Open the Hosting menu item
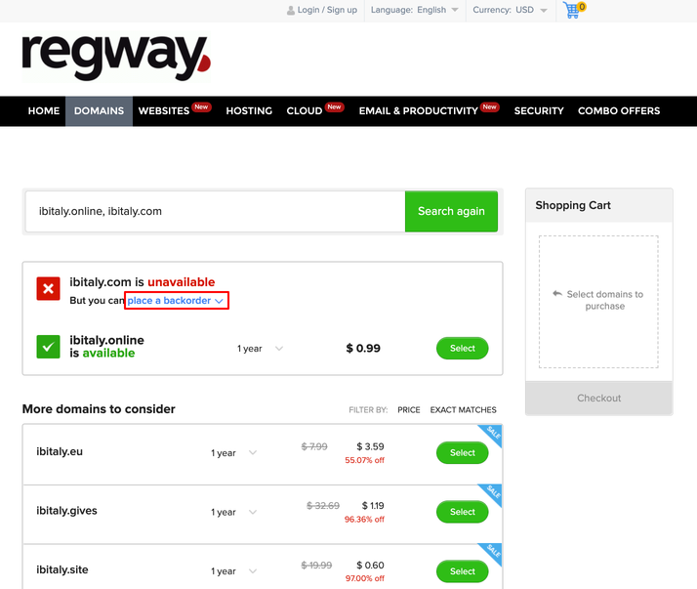This screenshot has width=697, height=589. 249,110
